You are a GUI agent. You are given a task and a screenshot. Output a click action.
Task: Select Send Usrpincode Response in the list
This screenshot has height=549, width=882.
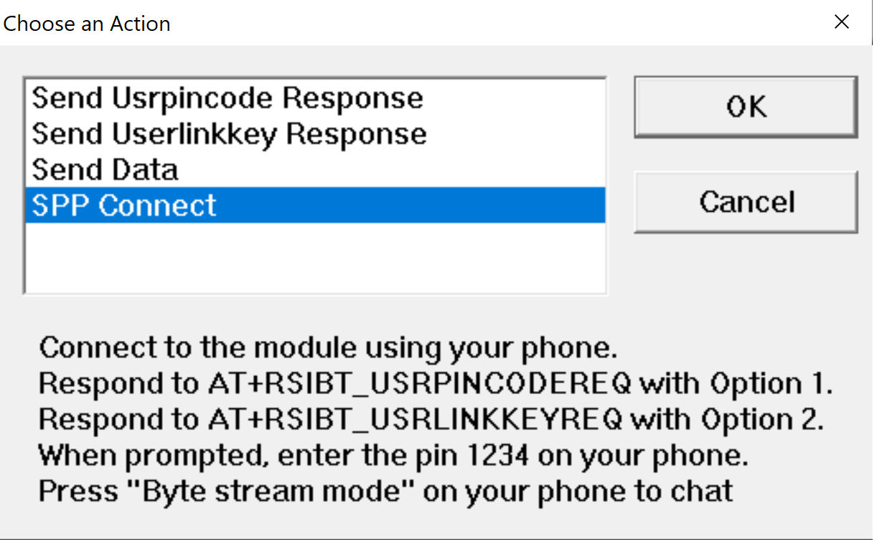(x=227, y=98)
